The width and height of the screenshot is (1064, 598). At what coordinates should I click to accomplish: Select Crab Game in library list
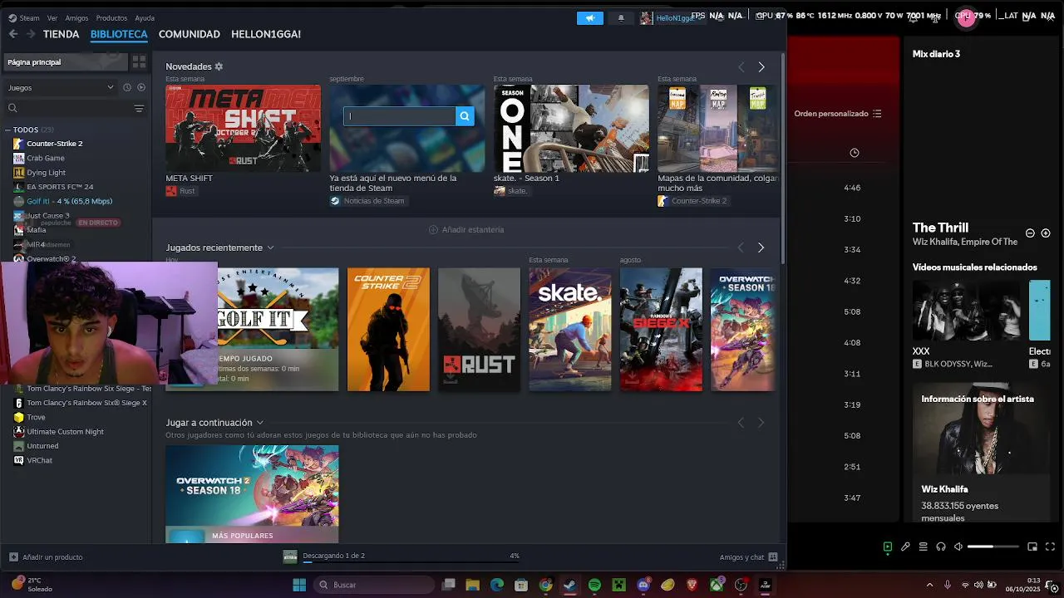tap(46, 158)
